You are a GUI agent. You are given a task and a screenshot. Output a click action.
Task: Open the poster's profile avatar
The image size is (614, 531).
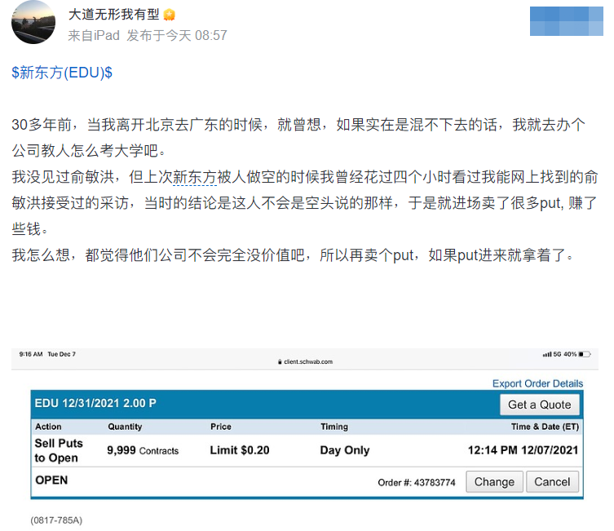coord(33,21)
